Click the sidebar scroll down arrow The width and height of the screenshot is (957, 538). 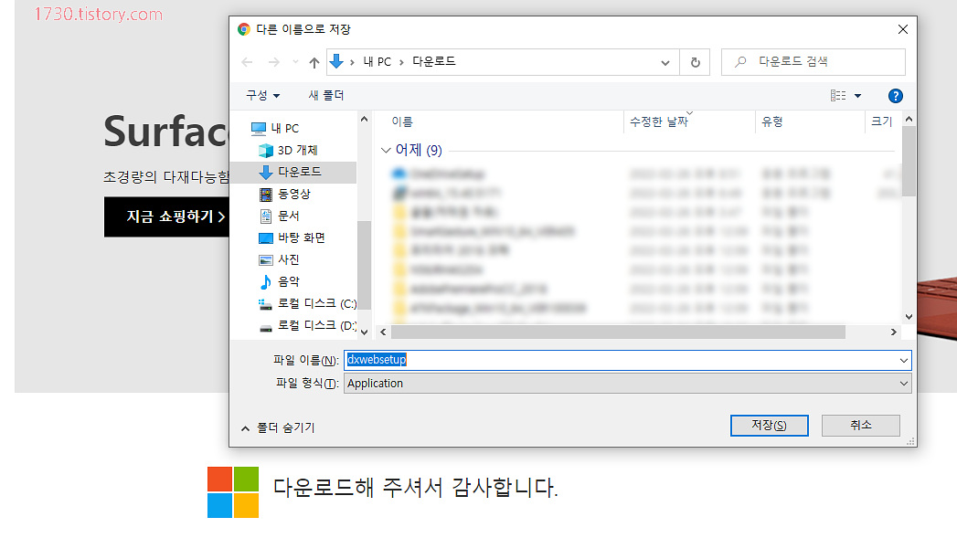coord(365,332)
